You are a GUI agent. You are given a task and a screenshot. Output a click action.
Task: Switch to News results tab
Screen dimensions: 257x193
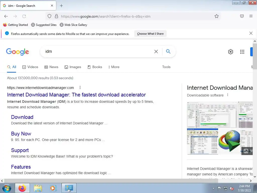point(51,67)
